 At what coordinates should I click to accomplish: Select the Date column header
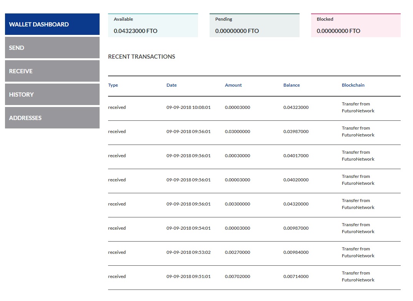[x=172, y=85]
